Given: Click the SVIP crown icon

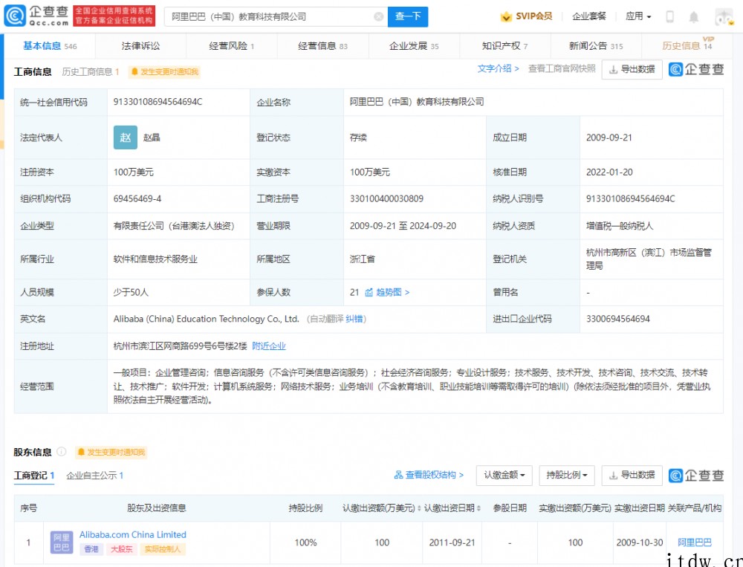Looking at the screenshot, I should coord(505,16).
